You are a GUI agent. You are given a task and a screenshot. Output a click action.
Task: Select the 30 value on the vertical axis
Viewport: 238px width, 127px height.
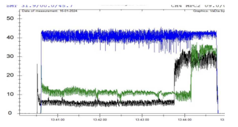coord(10,56)
